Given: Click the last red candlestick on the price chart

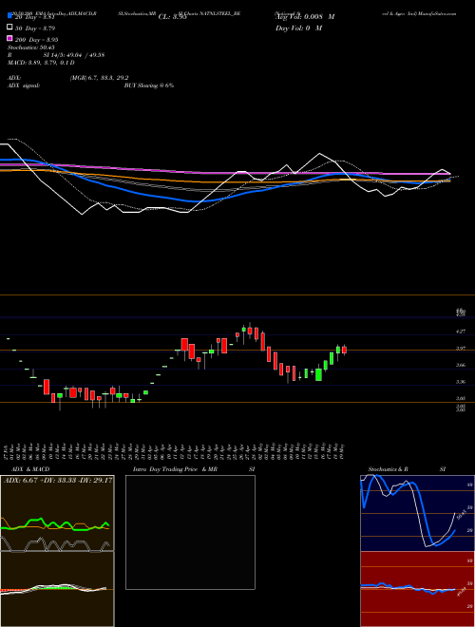Looking at the screenshot, I should pyautogui.click(x=344, y=350).
